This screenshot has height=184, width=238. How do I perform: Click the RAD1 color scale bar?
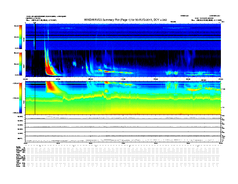(x=20, y=64)
